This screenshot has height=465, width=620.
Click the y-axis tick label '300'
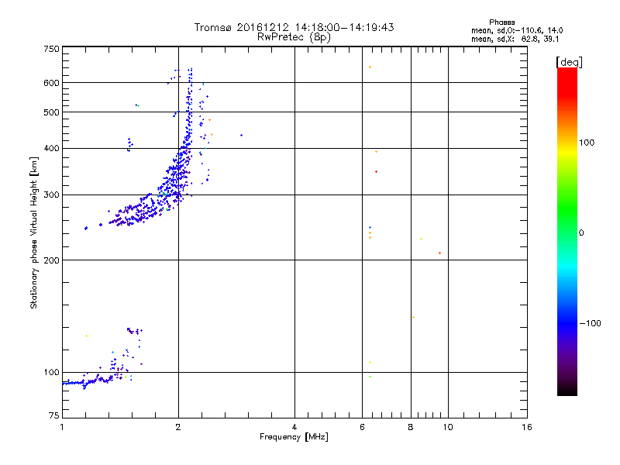pyautogui.click(x=51, y=195)
